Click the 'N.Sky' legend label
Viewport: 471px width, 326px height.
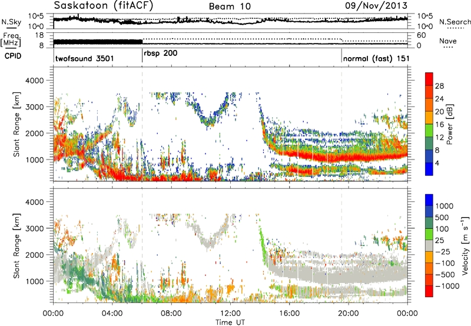pyautogui.click(x=11, y=22)
